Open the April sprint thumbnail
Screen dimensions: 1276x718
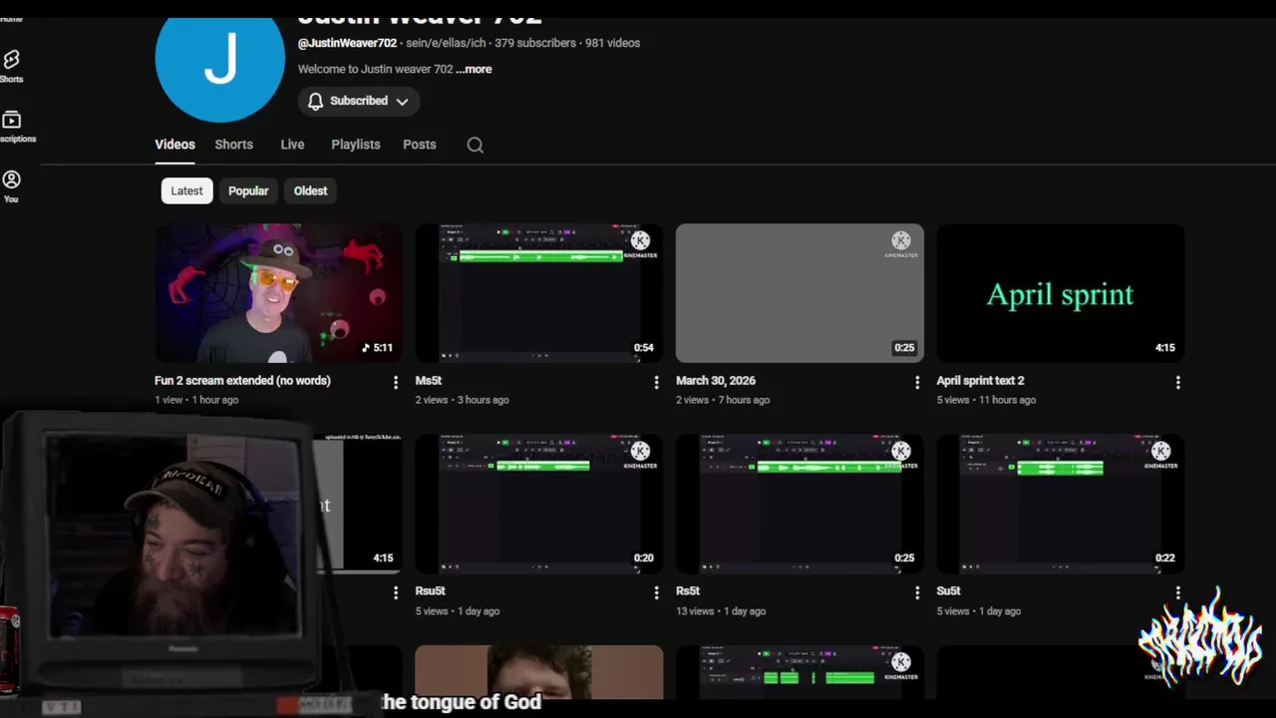1061,293
